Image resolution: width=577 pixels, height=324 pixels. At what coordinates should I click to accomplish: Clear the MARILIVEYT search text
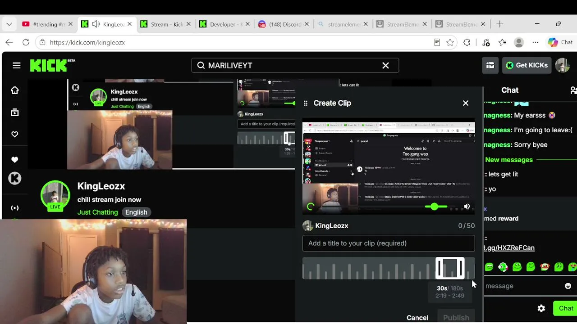tap(385, 65)
